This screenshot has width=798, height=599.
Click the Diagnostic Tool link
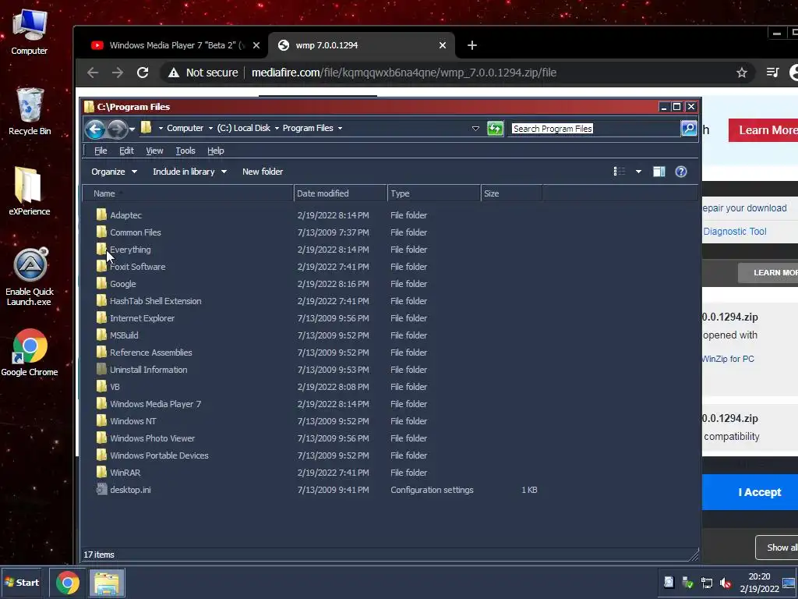[734, 231]
